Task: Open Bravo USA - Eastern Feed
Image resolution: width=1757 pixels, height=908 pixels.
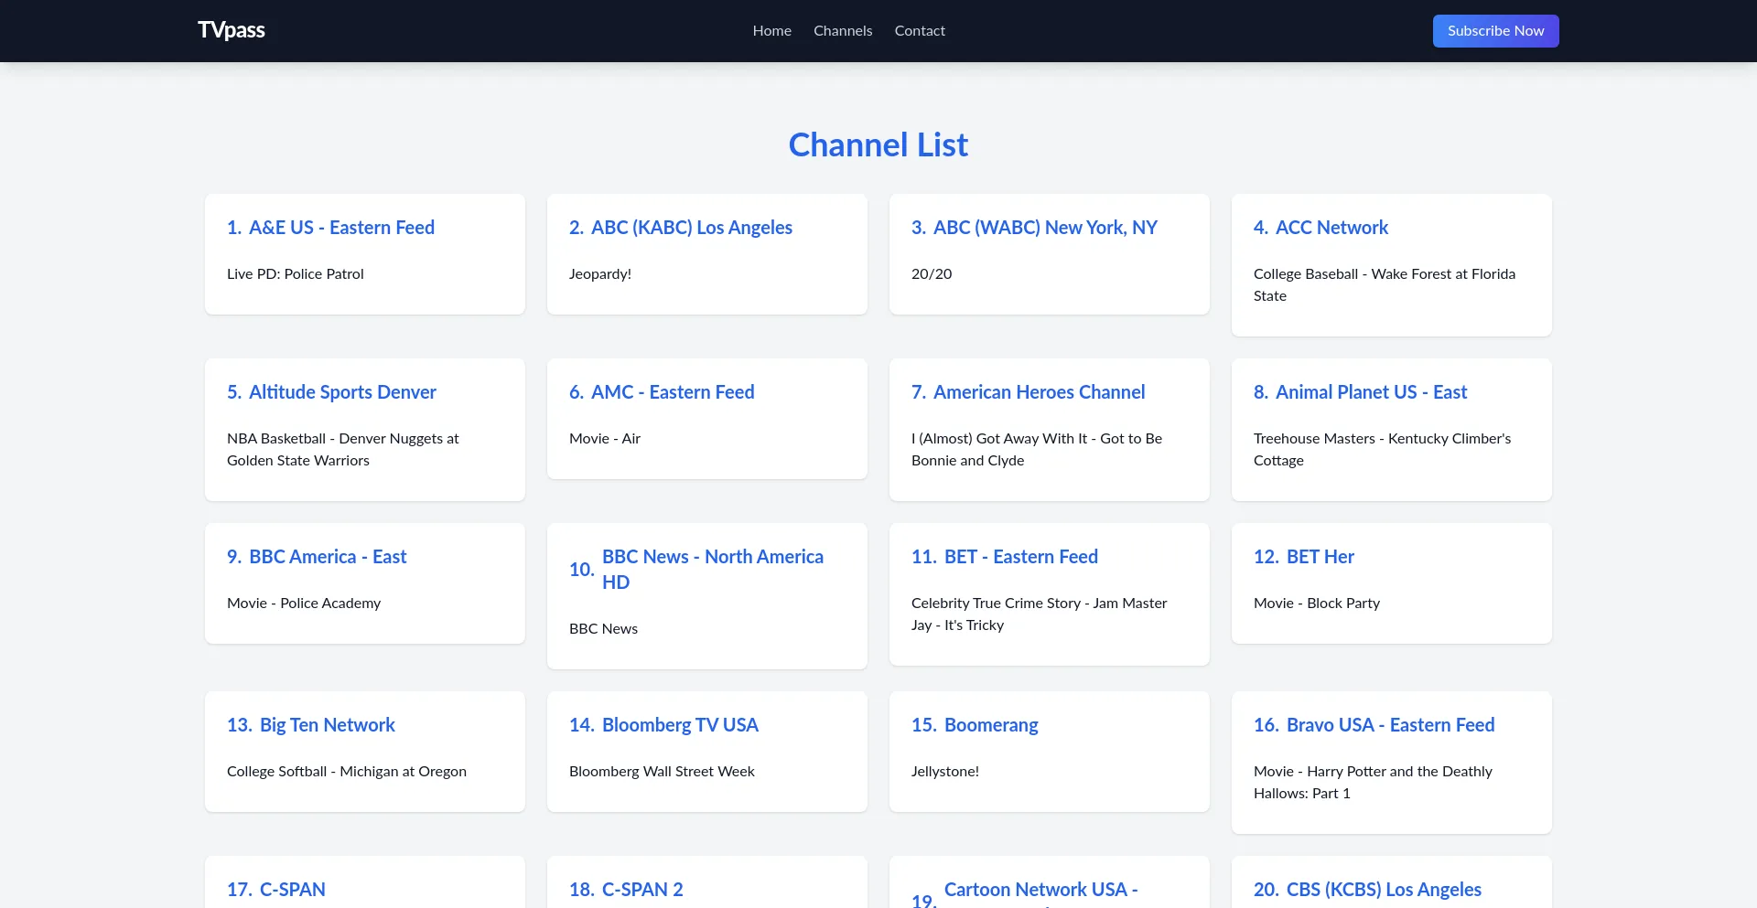Action: [1390, 725]
